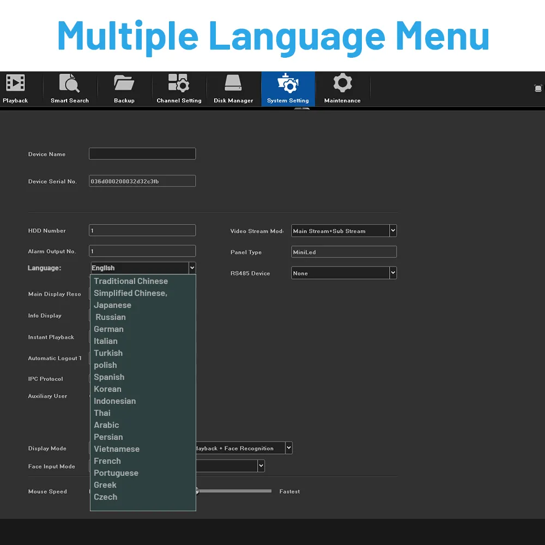Expand the Video Stream Mode dropdown

coord(393,231)
